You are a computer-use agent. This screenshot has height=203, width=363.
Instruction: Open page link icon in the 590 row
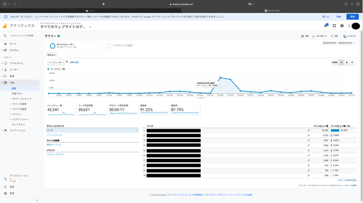point(309,175)
